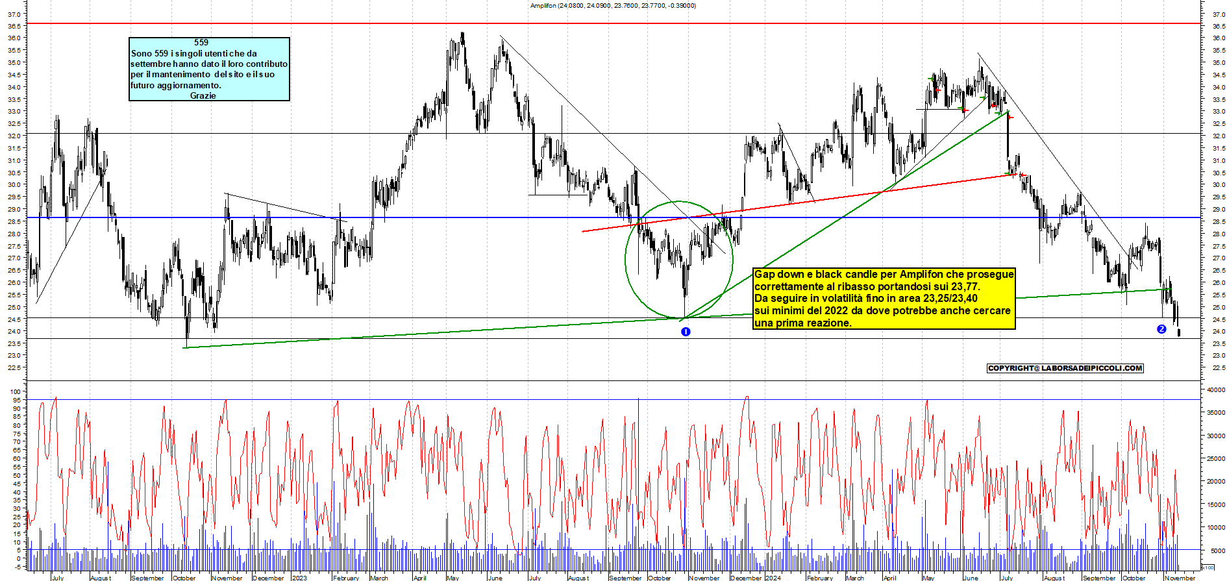
Task: Click the 100 value on oscillator axis
Action: 16,391
